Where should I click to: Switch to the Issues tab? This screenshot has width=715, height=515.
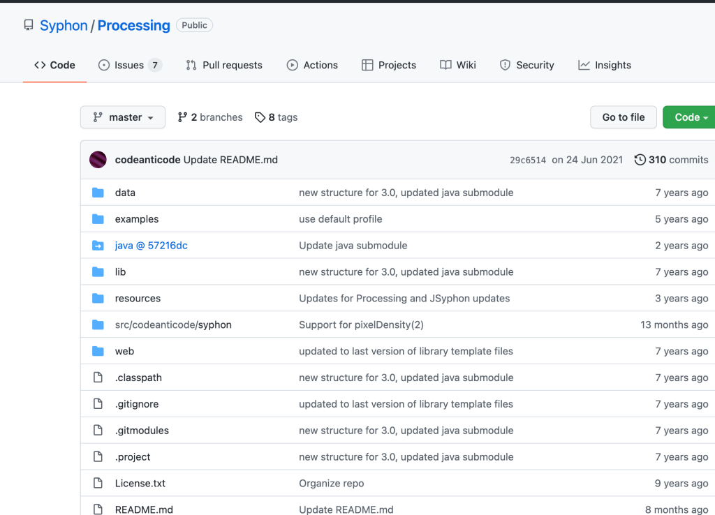pos(129,65)
